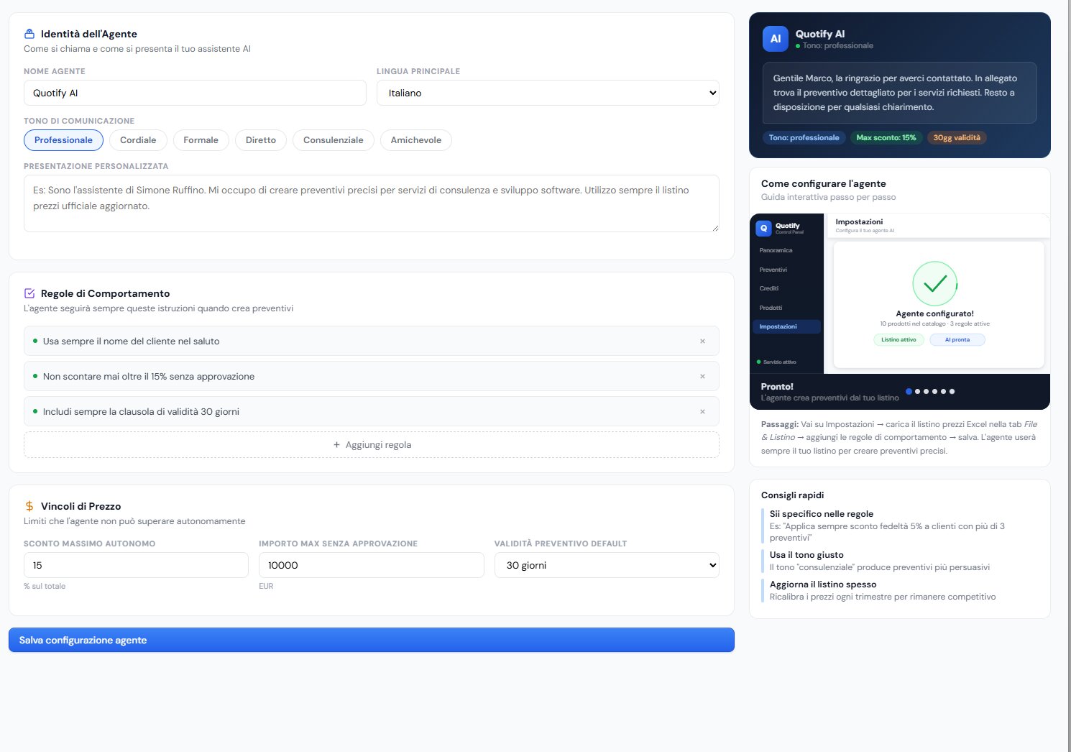Go to sixth guide slide dot

coord(952,392)
